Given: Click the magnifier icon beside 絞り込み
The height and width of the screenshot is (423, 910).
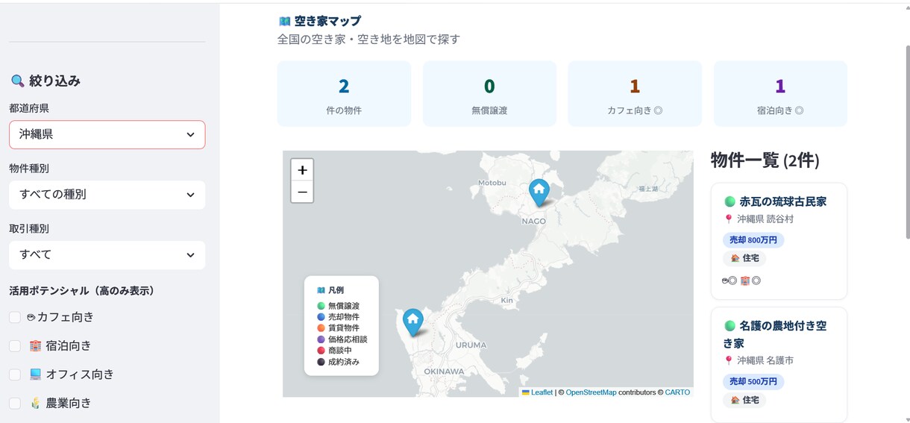Looking at the screenshot, I should click(17, 81).
